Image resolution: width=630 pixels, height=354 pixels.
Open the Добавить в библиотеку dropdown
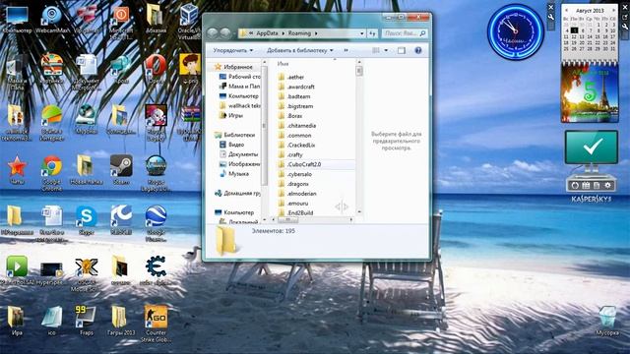(300, 50)
